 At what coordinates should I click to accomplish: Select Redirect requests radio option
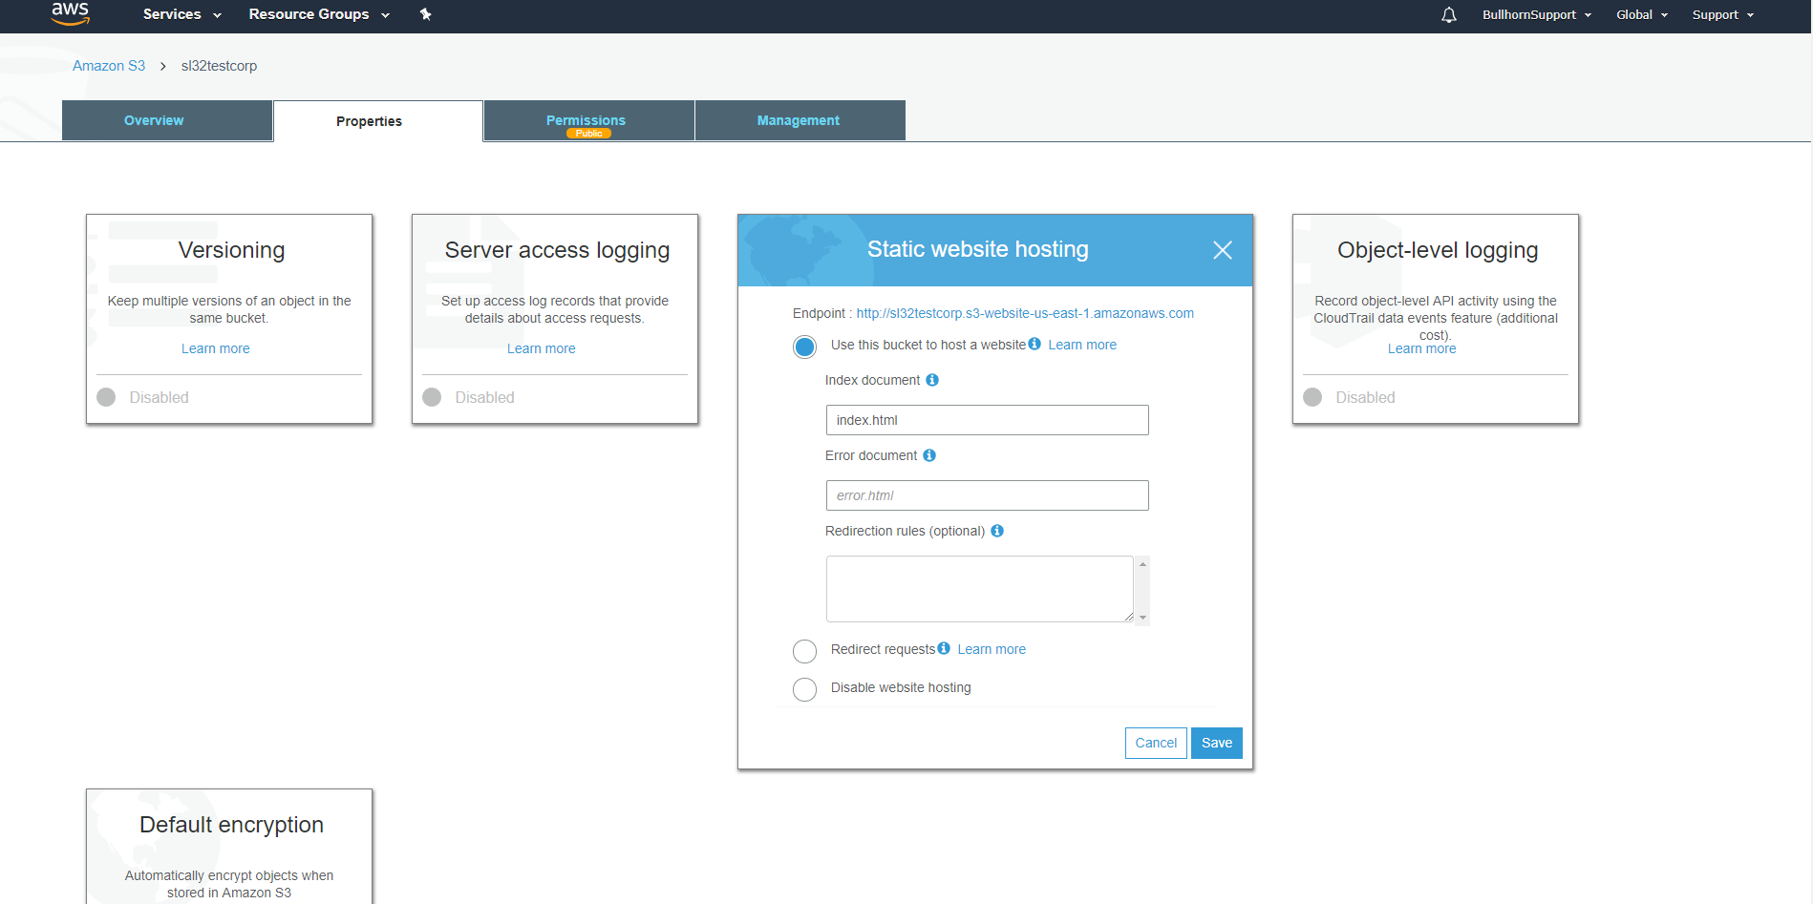[805, 651]
